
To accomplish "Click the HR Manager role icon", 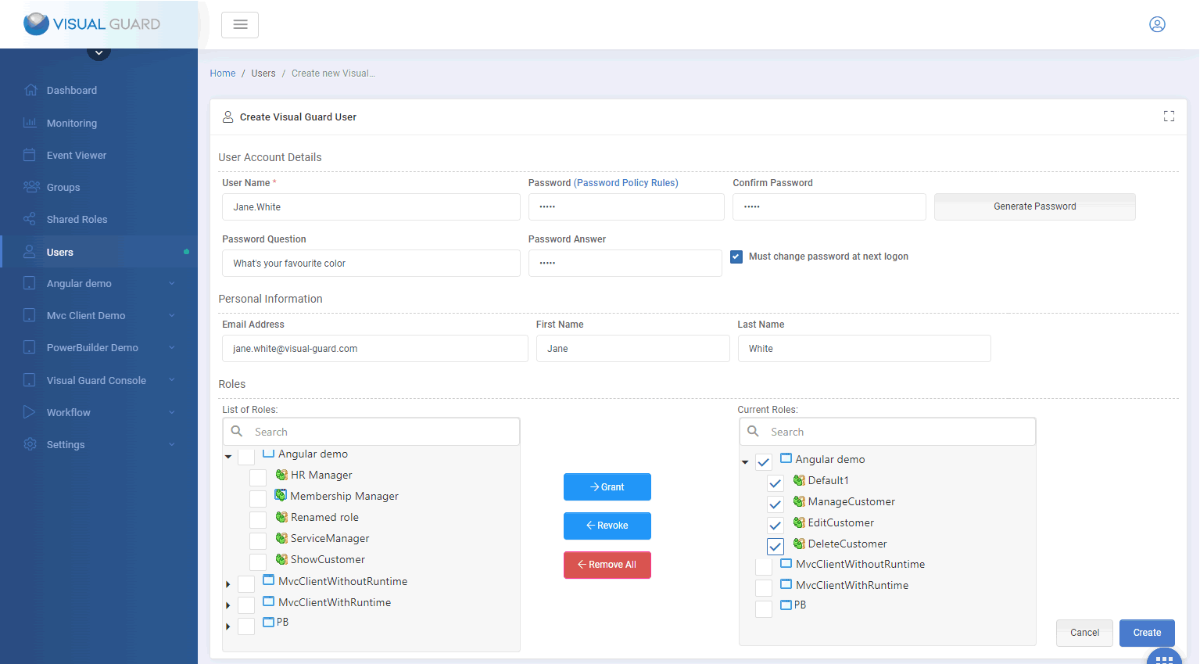I will click(281, 475).
